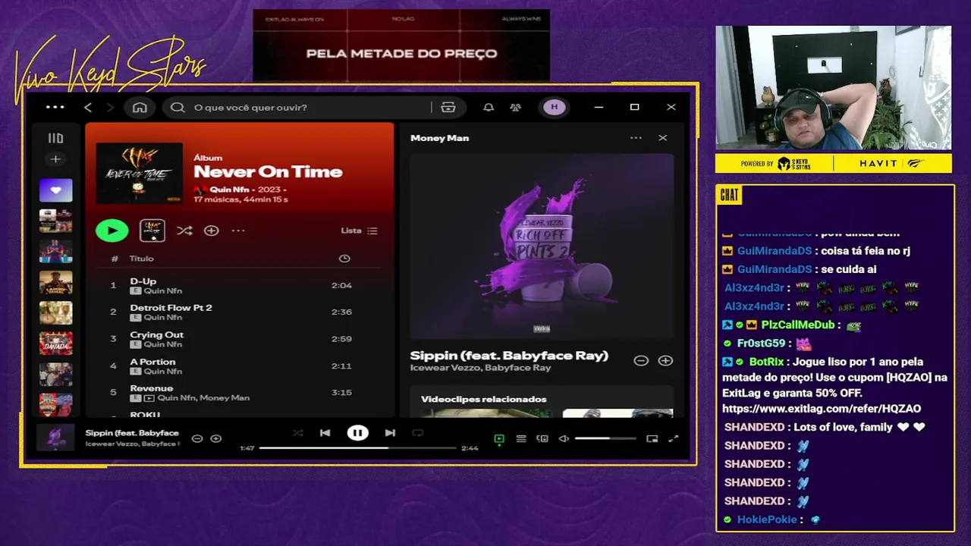This screenshot has width=971, height=546.
Task: Open the Browse icon in search bar
Action: pos(448,108)
